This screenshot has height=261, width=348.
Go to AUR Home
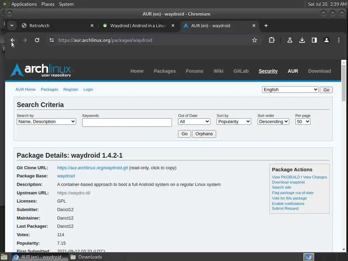pos(25,89)
